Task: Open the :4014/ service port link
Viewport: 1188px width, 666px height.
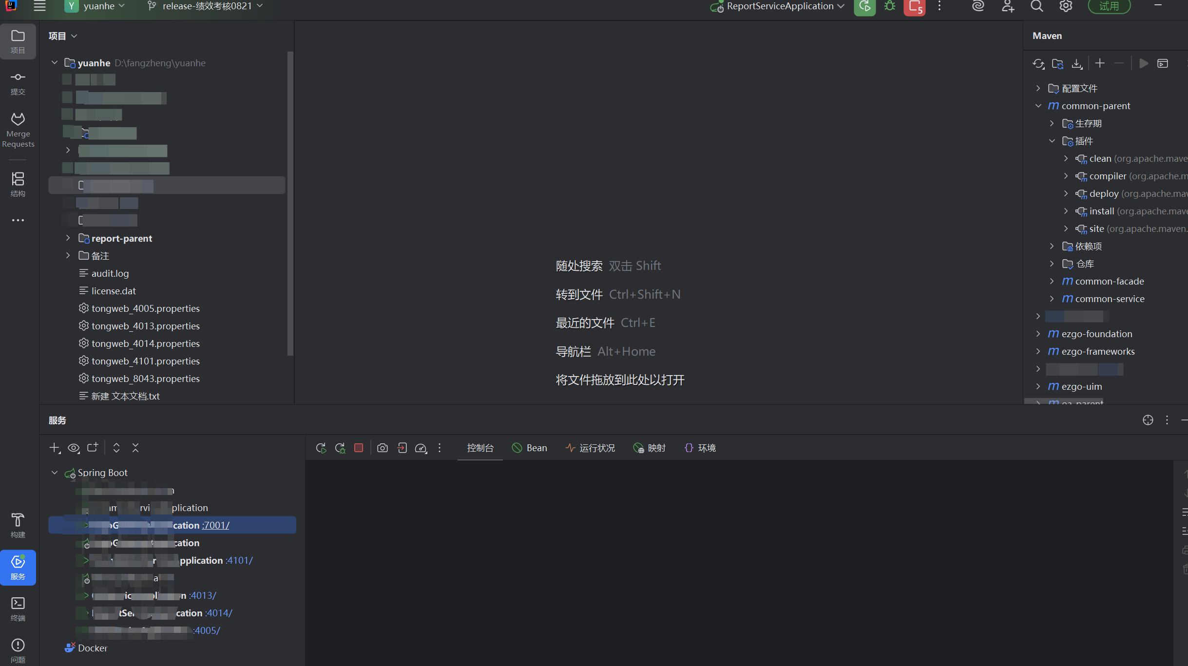Action: [x=219, y=613]
